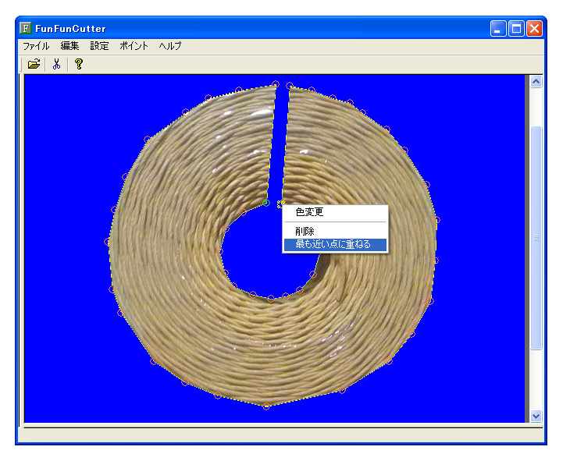This screenshot has width=570, height=468.
Task: Click the vertical scrollbar down arrow
Action: (536, 416)
